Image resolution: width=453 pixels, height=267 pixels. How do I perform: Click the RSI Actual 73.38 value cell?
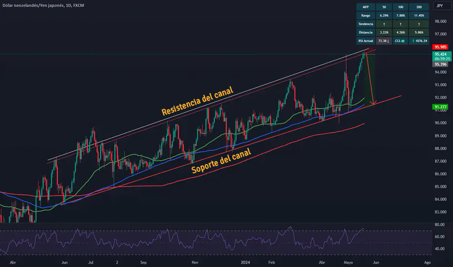[384, 41]
